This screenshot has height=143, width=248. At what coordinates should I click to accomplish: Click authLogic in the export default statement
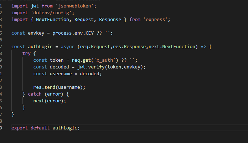[65, 128]
